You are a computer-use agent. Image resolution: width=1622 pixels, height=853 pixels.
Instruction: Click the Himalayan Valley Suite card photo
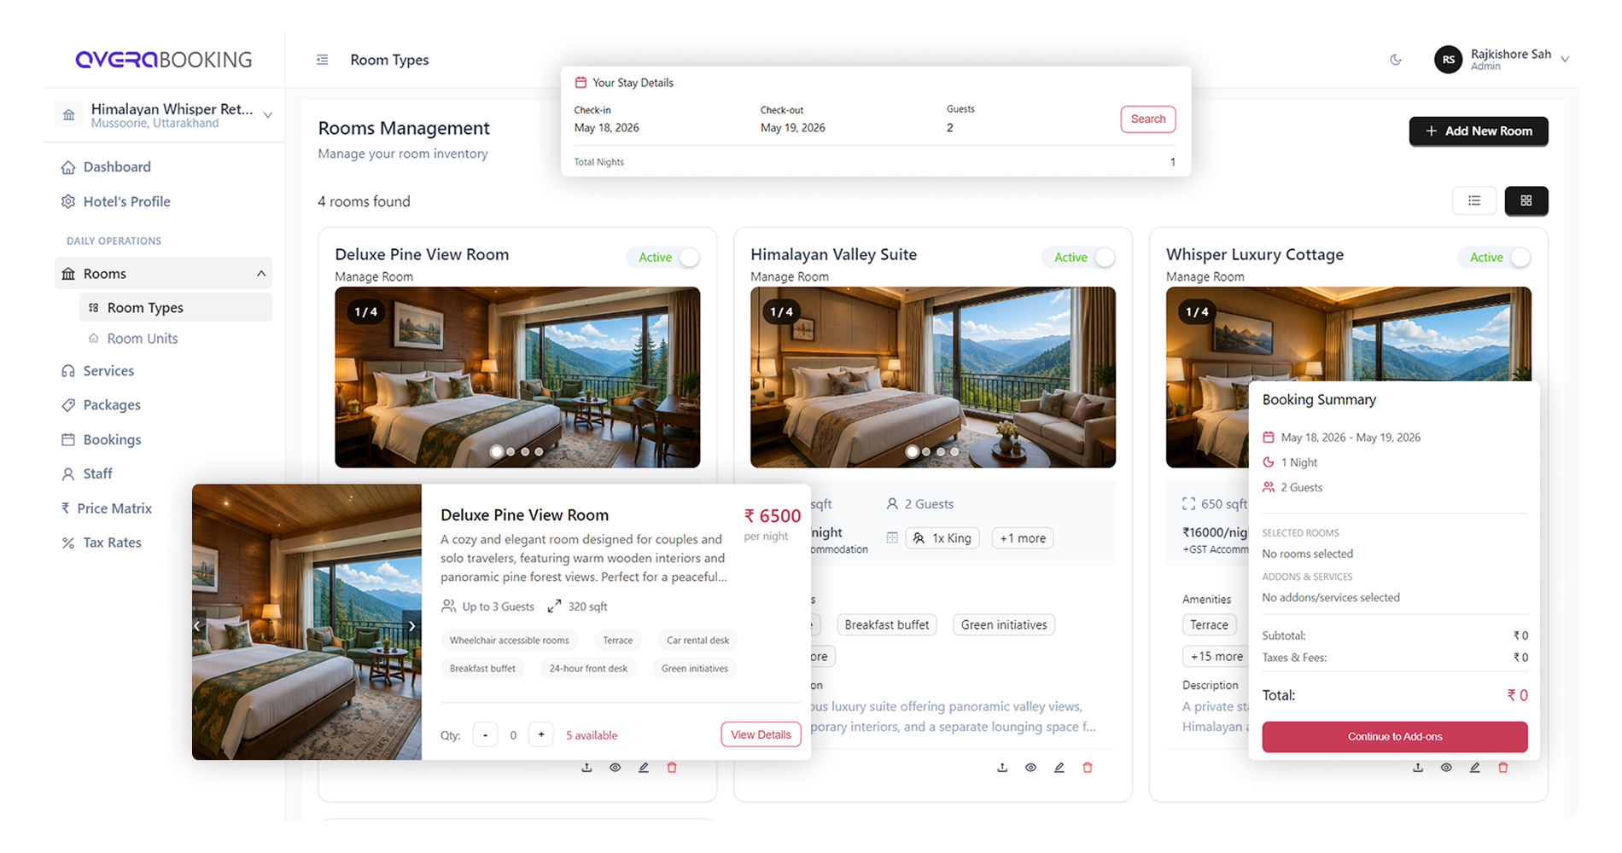tap(932, 377)
